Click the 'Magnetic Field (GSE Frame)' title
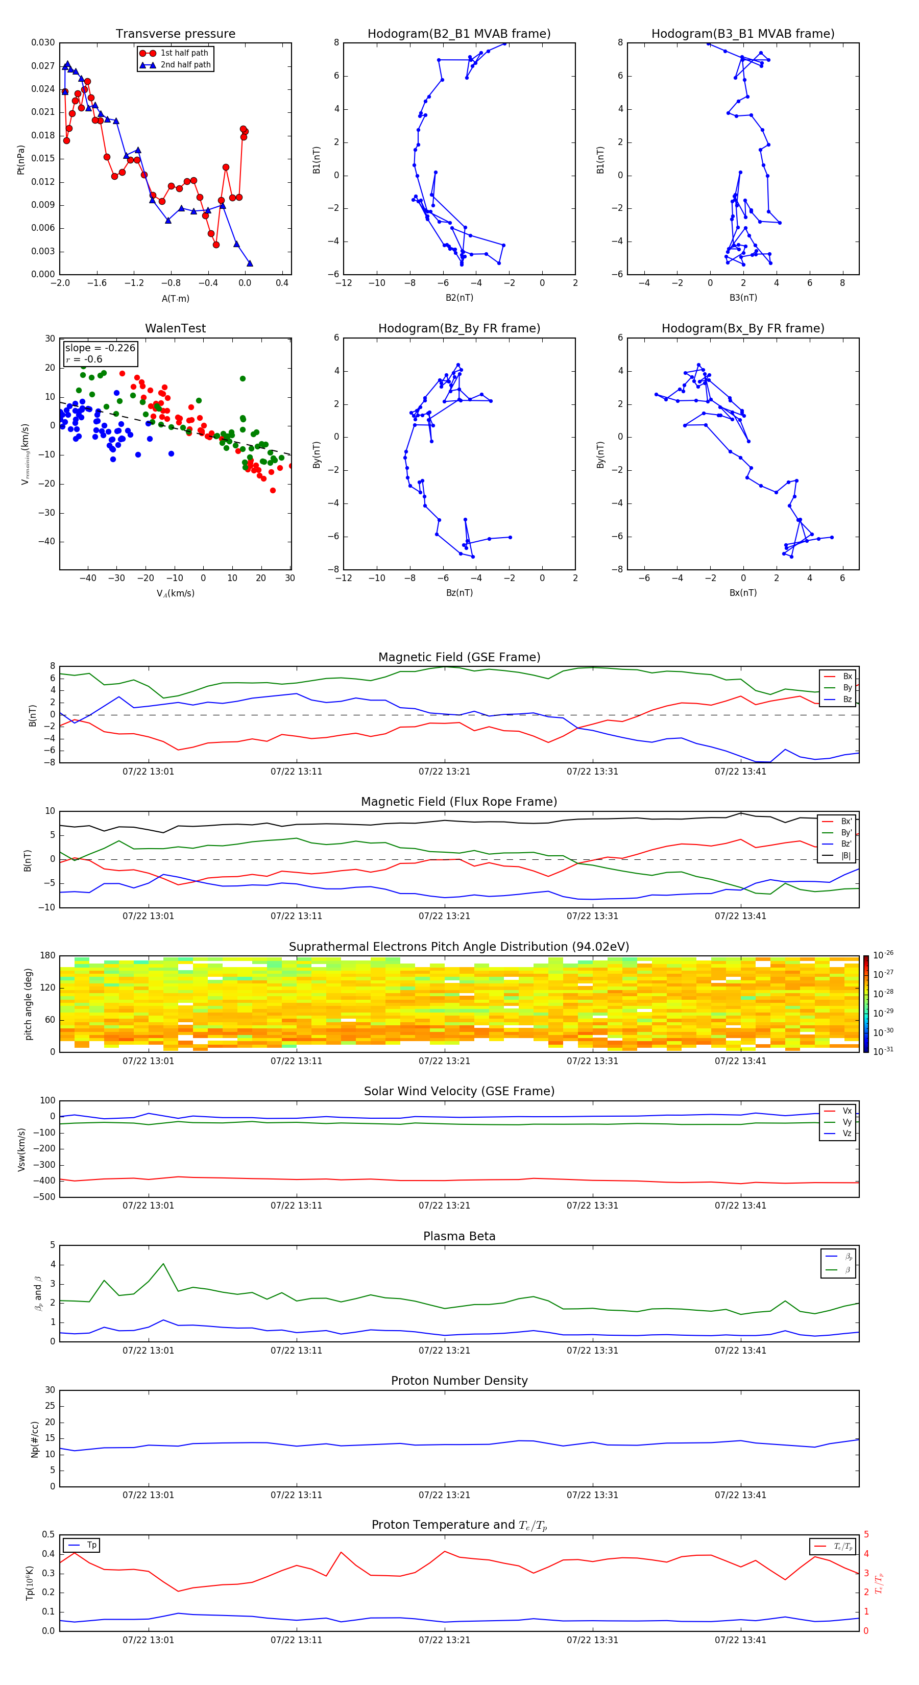919x1685 pixels. click(459, 657)
